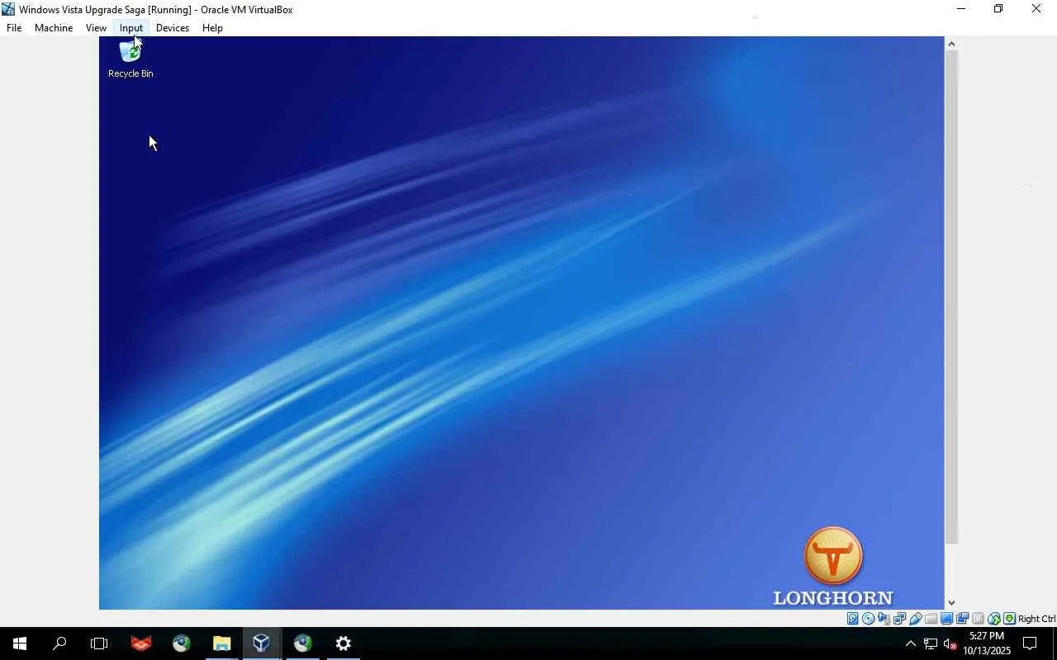Screen dimensions: 1057x660
Task: Click the optical drive status icon
Action: 869,619
